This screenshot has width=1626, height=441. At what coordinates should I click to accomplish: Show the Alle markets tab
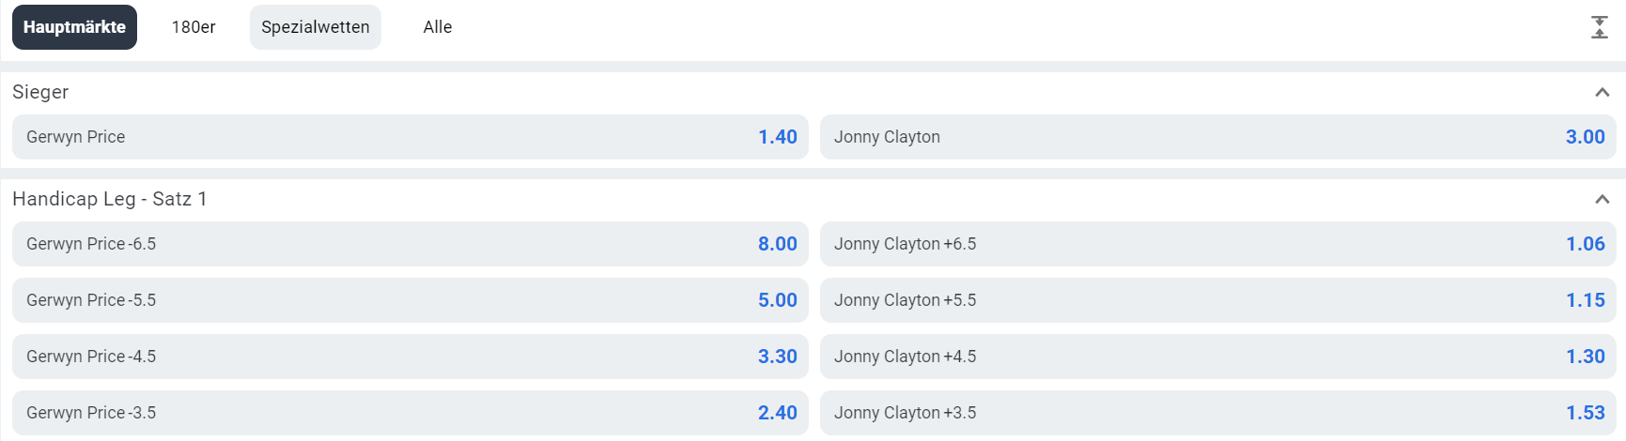[x=438, y=27]
